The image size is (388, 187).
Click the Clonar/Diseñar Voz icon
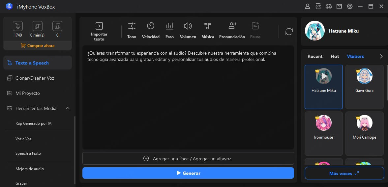tap(10, 78)
